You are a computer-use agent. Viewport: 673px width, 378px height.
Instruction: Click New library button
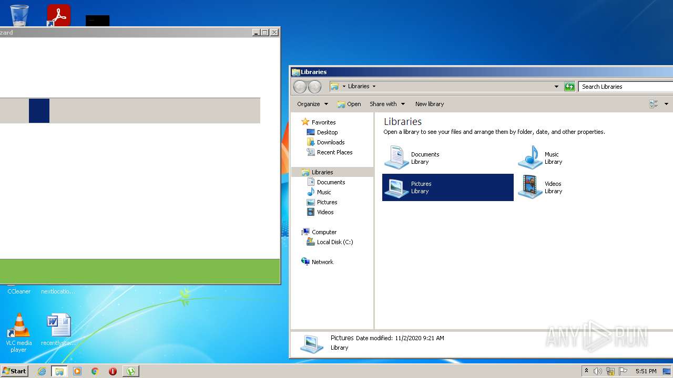click(x=430, y=104)
